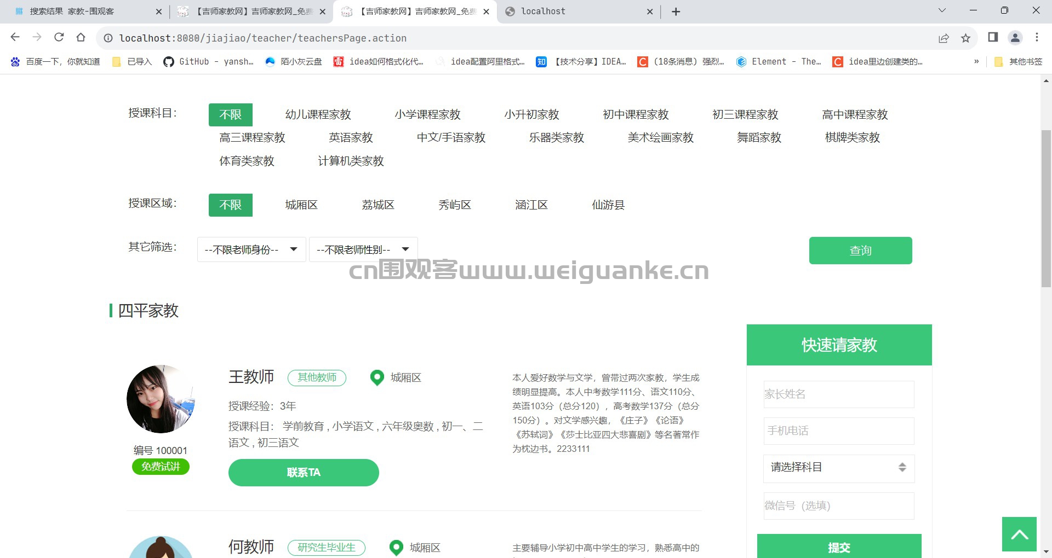Choose the 仙游县 area filter

click(x=608, y=205)
